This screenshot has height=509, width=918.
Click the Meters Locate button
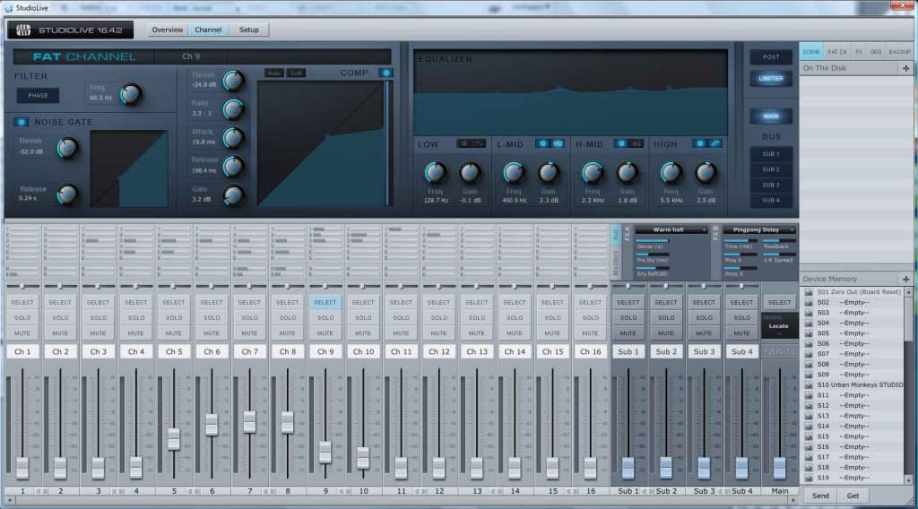(x=779, y=326)
